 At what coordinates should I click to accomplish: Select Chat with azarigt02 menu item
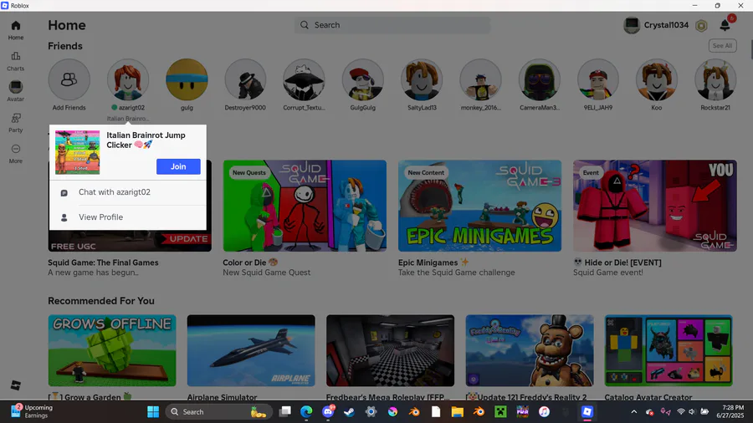pos(128,192)
